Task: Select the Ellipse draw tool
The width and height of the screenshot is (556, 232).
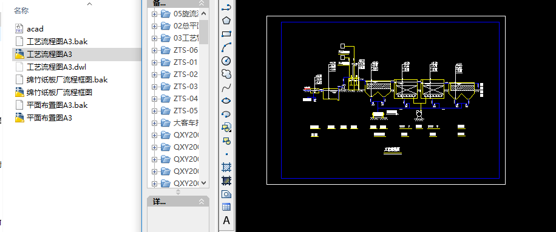Action: click(x=226, y=101)
